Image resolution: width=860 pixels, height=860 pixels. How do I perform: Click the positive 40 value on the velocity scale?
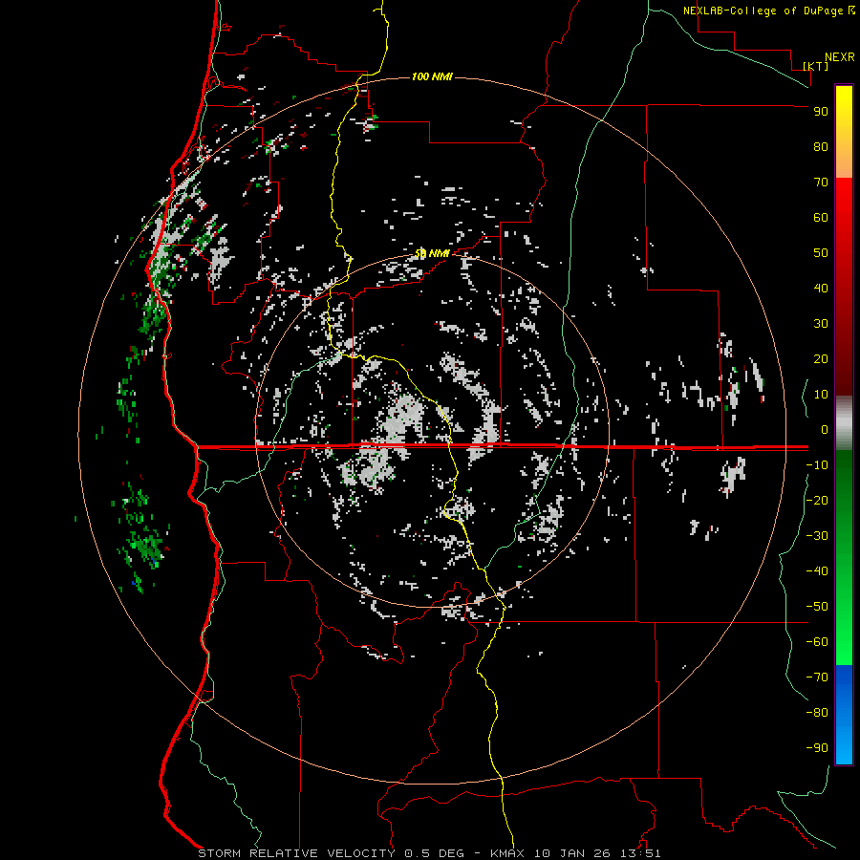click(821, 288)
